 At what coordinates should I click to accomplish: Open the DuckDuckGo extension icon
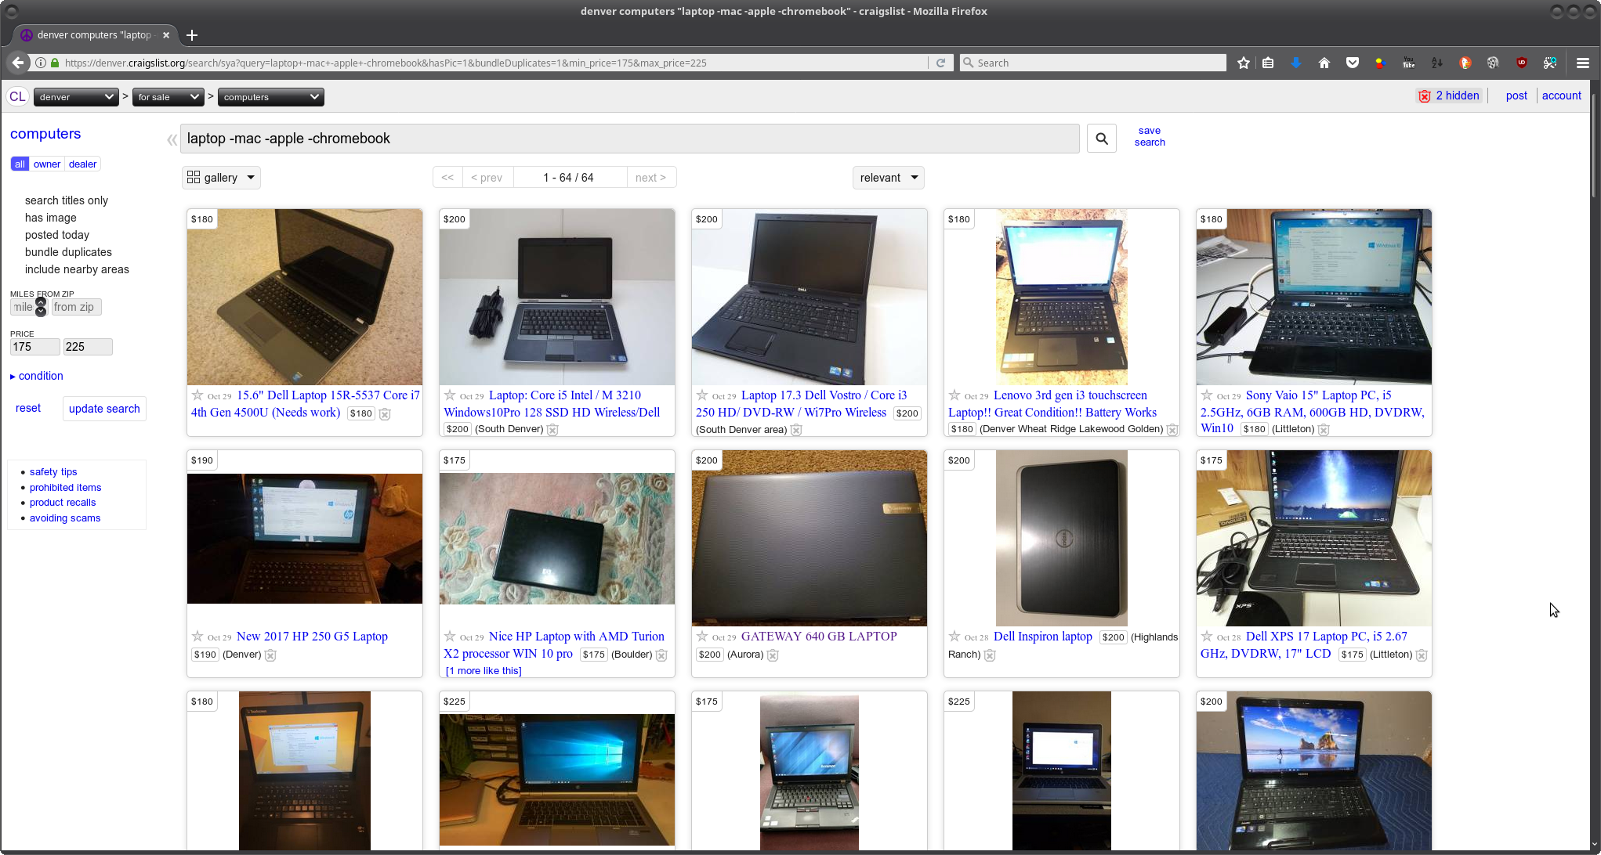[x=1465, y=63]
